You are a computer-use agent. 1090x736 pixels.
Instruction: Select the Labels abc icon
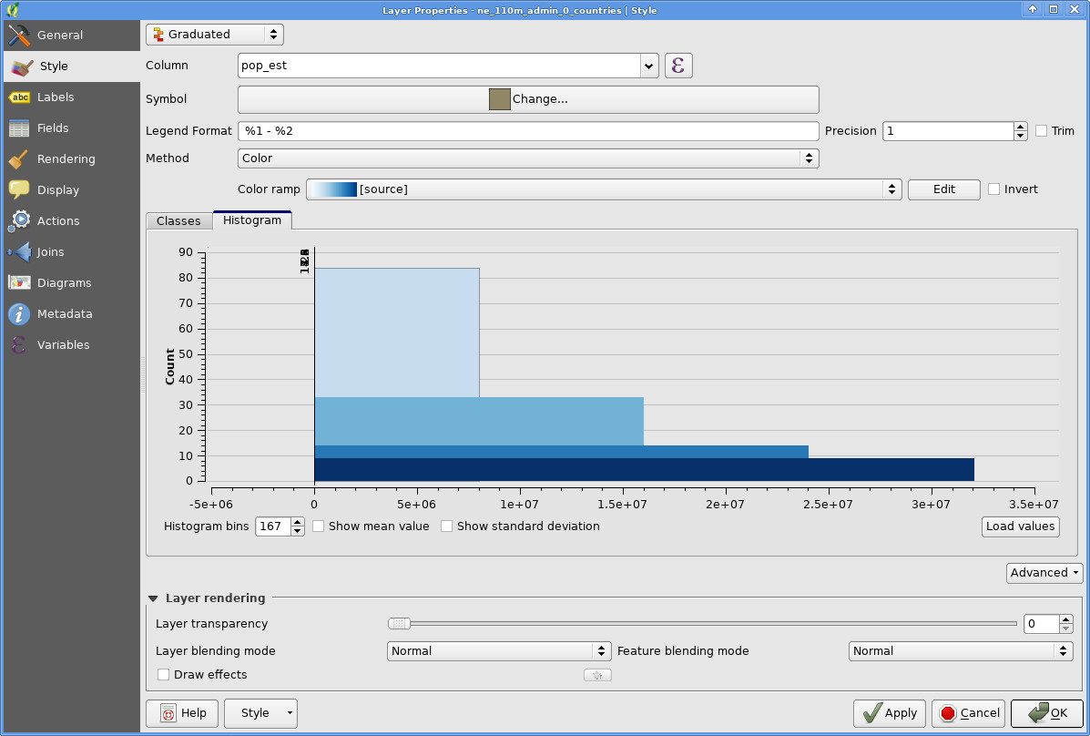pyautogui.click(x=19, y=97)
